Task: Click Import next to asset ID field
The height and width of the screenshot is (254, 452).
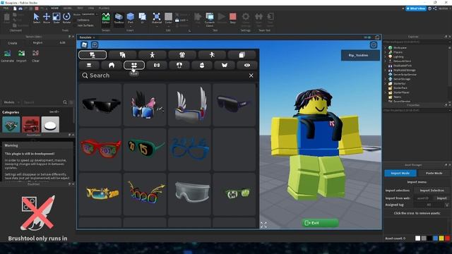Action: [441, 198]
